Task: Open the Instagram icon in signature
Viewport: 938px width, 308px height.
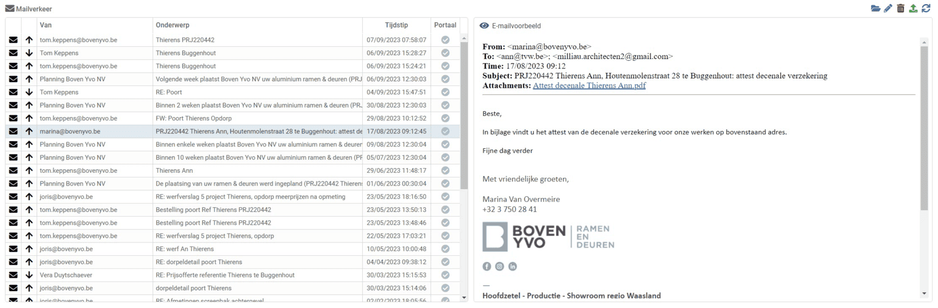Action: [499, 266]
